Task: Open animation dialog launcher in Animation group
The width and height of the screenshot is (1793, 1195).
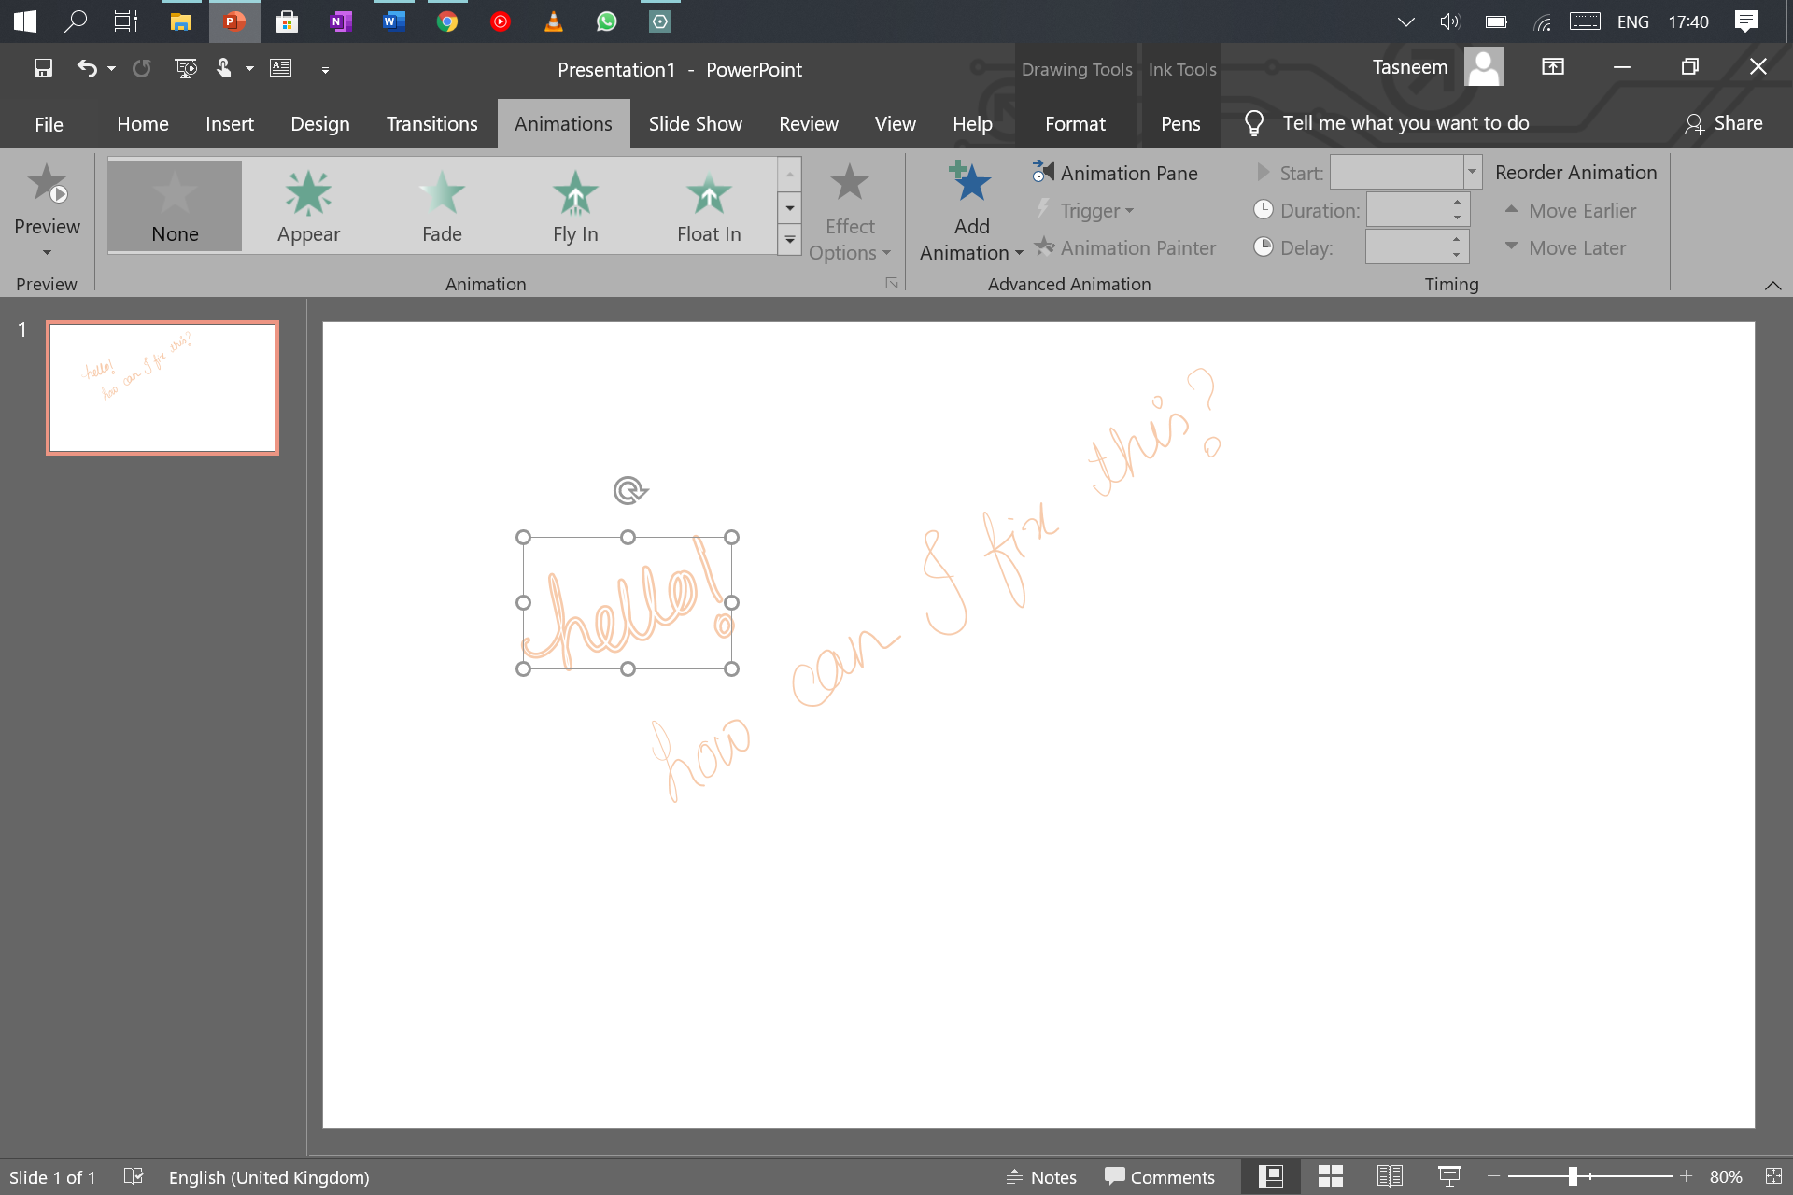Action: (x=892, y=283)
